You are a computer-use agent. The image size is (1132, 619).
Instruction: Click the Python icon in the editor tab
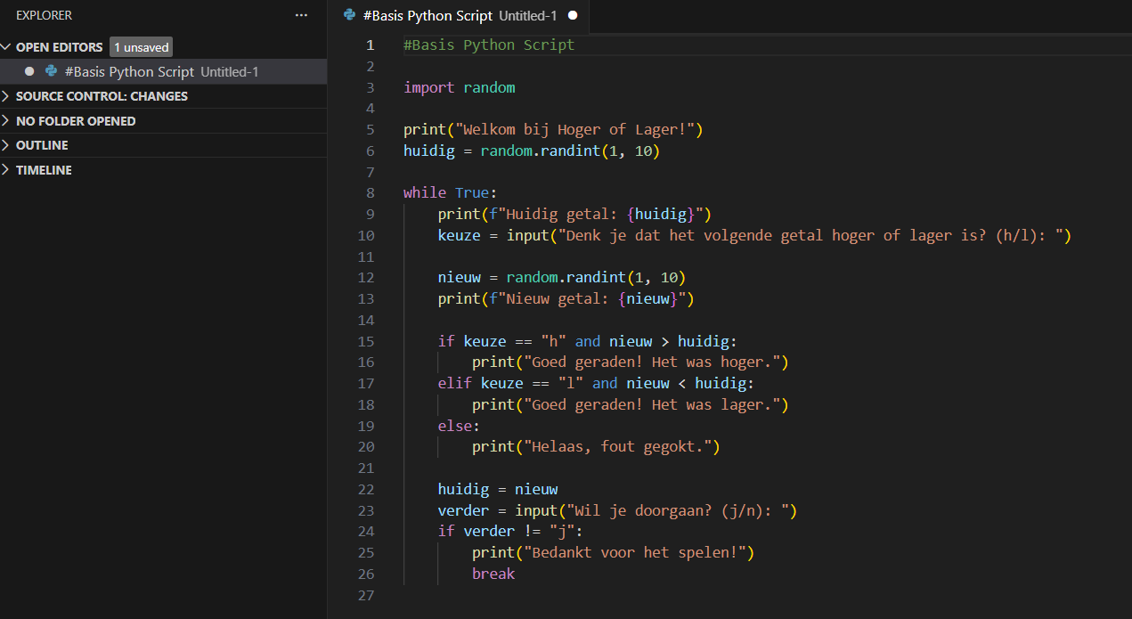tap(350, 15)
